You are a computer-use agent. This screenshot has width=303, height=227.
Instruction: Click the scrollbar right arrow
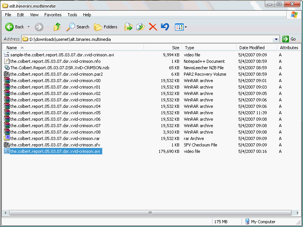coord(298,213)
